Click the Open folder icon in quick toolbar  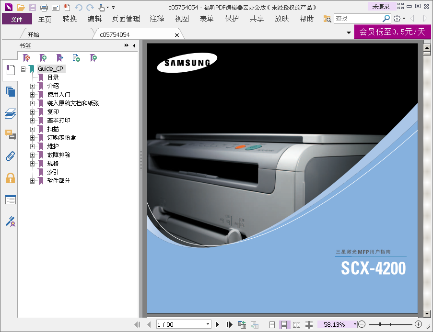[21, 8]
